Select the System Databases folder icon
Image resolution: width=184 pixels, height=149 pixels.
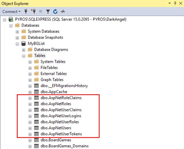point(24,31)
